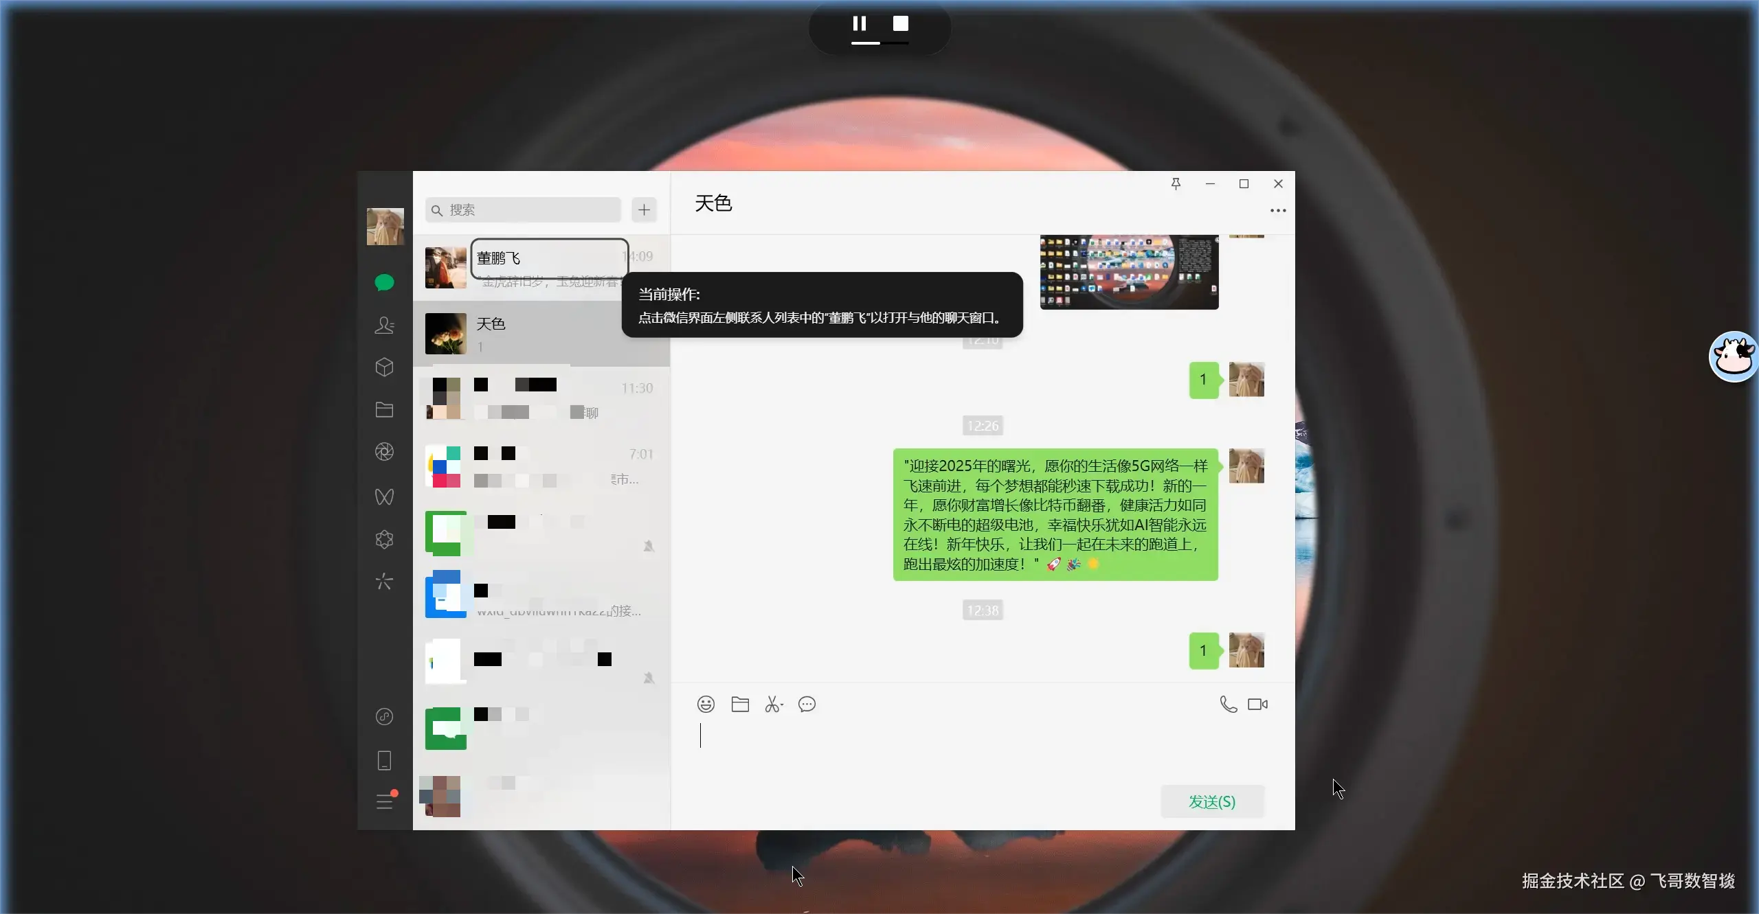Open the chat history bubble icon
The image size is (1759, 914).
pyautogui.click(x=806, y=704)
